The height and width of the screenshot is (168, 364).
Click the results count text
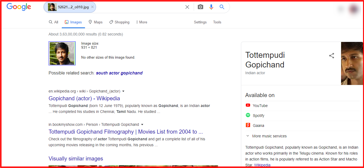coord(86,34)
